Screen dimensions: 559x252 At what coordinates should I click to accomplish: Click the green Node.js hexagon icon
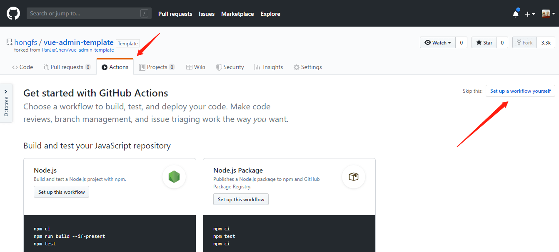click(x=174, y=177)
